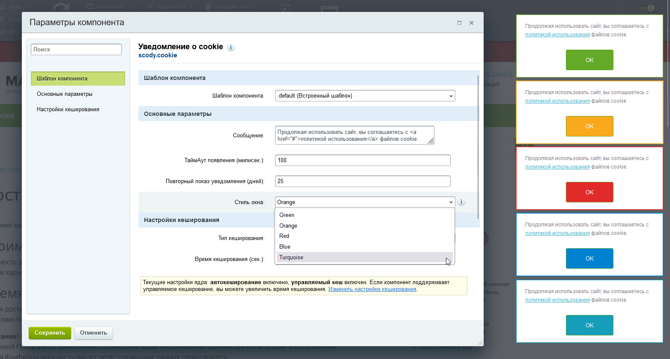
Task: Click the Поиск search field
Action: (76, 49)
